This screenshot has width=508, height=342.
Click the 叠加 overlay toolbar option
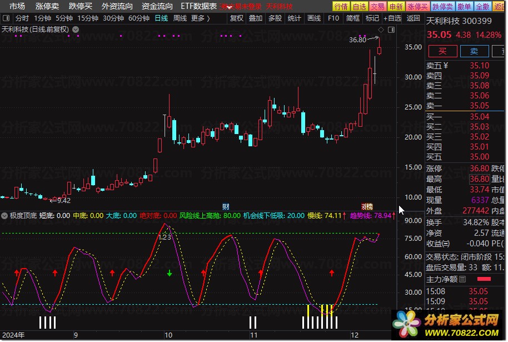tap(256, 18)
